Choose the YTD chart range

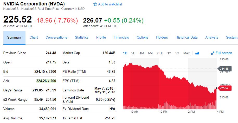(x=160, y=53)
